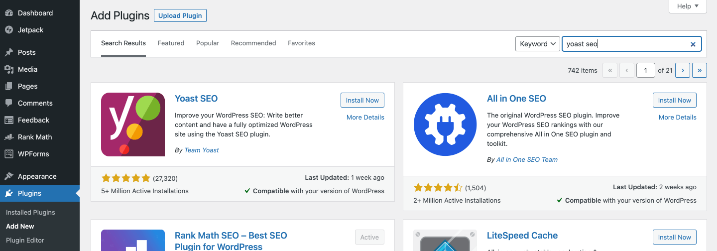Screen dimensions: 717x251
Task: Clear the search field with the X icon
Action: 693,44
